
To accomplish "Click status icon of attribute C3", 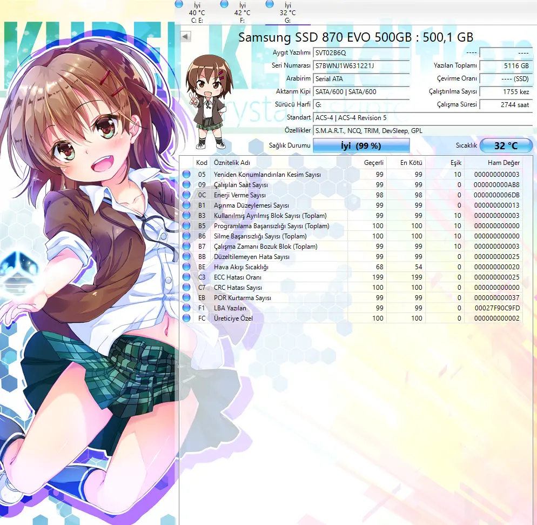I will 186,277.
